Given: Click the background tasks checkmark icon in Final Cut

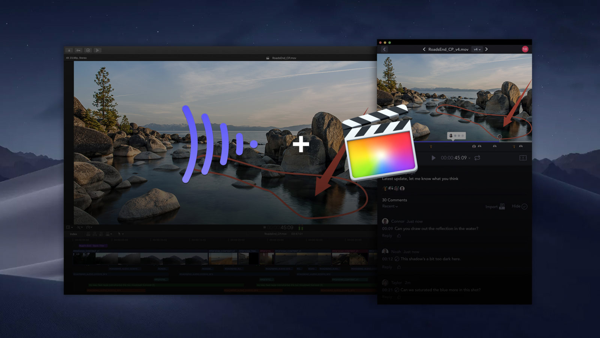Looking at the screenshot, I should coord(88,50).
